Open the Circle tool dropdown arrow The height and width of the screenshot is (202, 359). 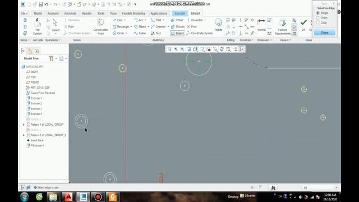point(126,33)
